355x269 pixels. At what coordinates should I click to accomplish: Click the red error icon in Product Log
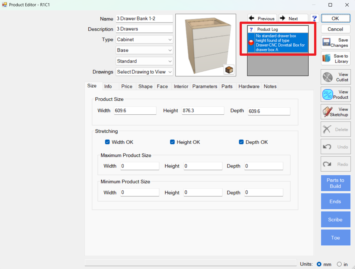click(251, 43)
